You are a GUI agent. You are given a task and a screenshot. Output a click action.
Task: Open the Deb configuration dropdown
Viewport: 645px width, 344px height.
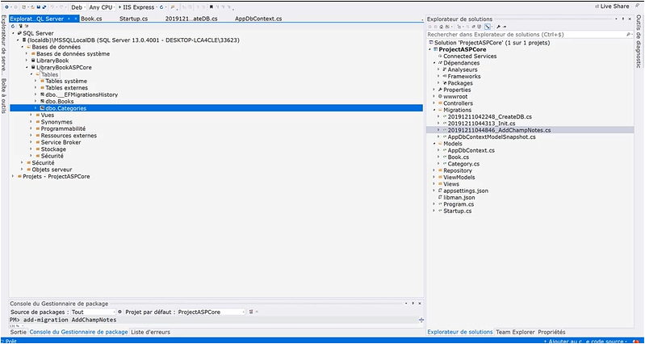(78, 7)
